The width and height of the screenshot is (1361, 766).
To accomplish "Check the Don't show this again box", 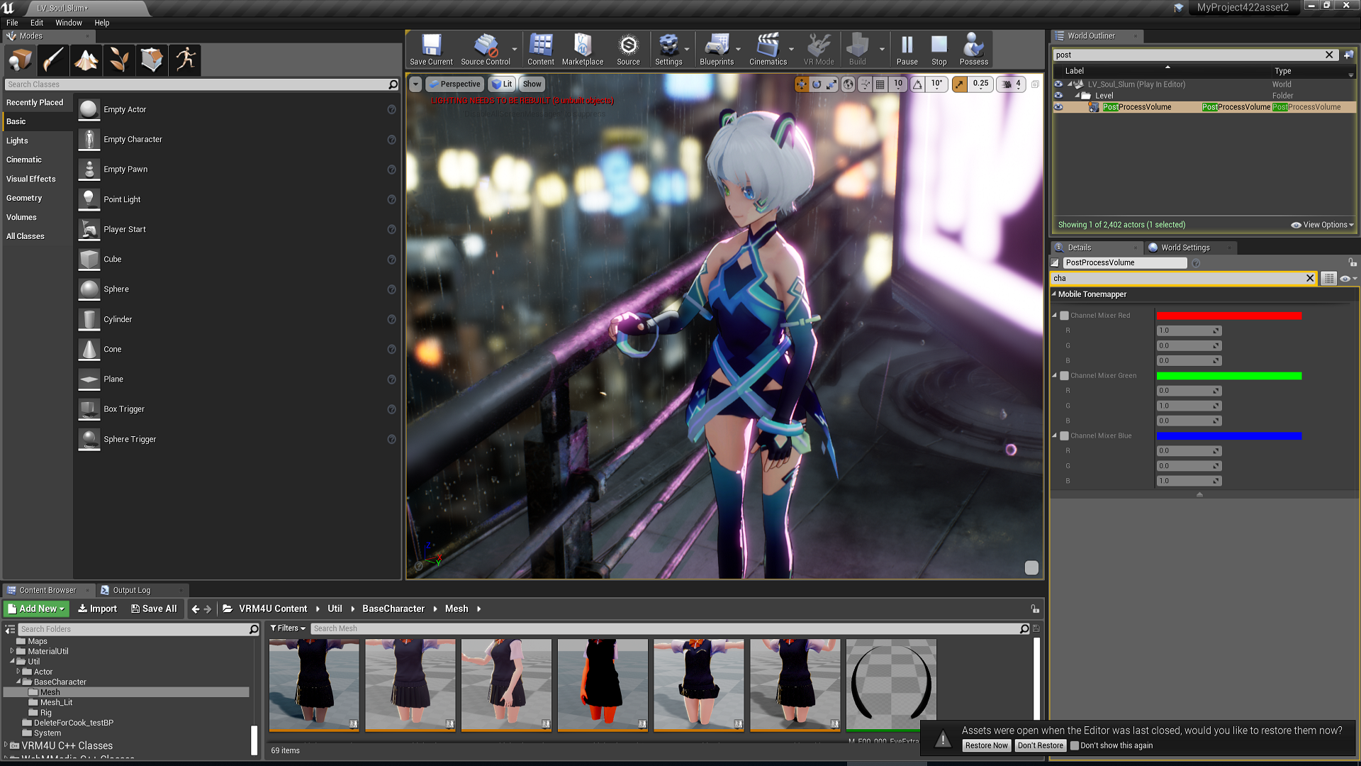I will tap(1075, 745).
